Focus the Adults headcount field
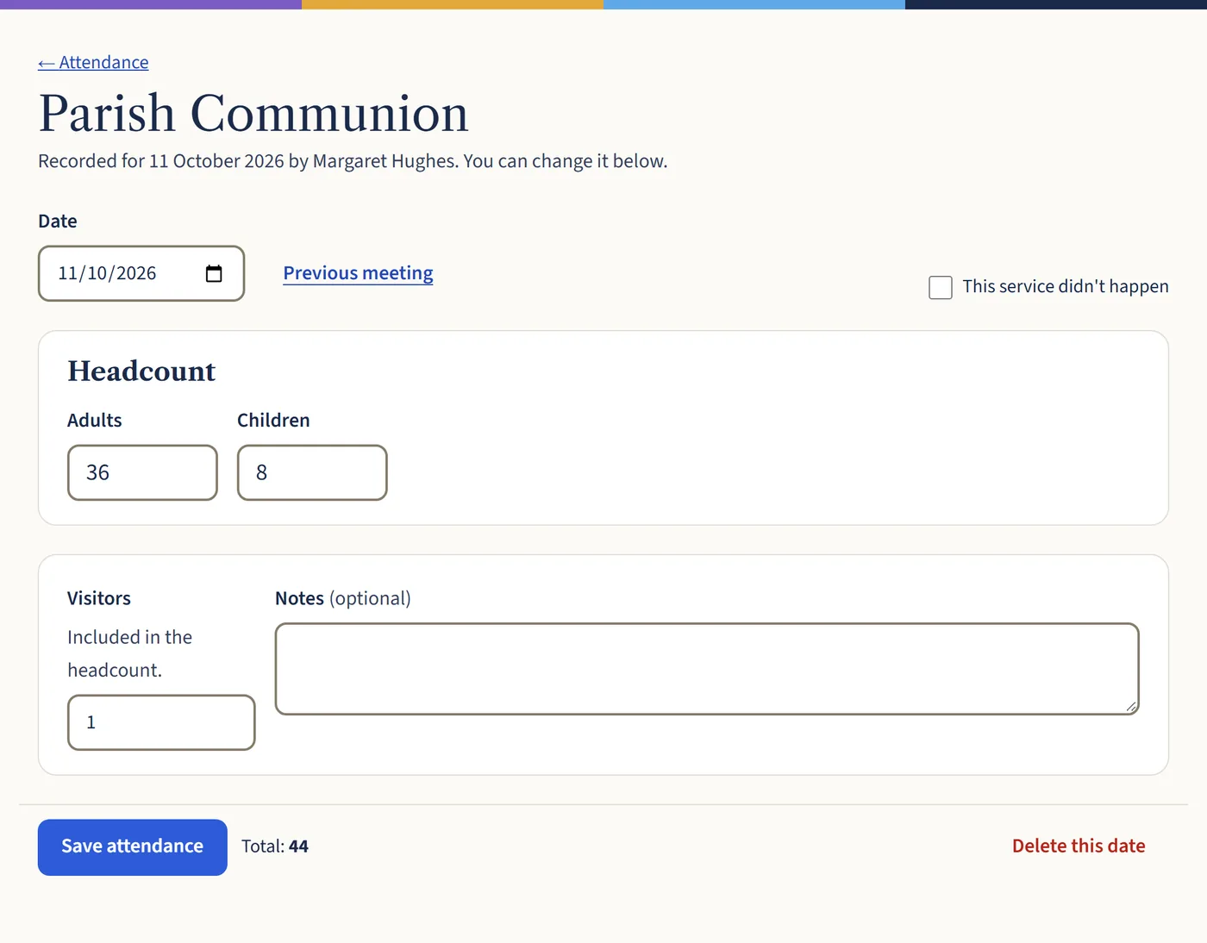The height and width of the screenshot is (943, 1207). [x=142, y=472]
